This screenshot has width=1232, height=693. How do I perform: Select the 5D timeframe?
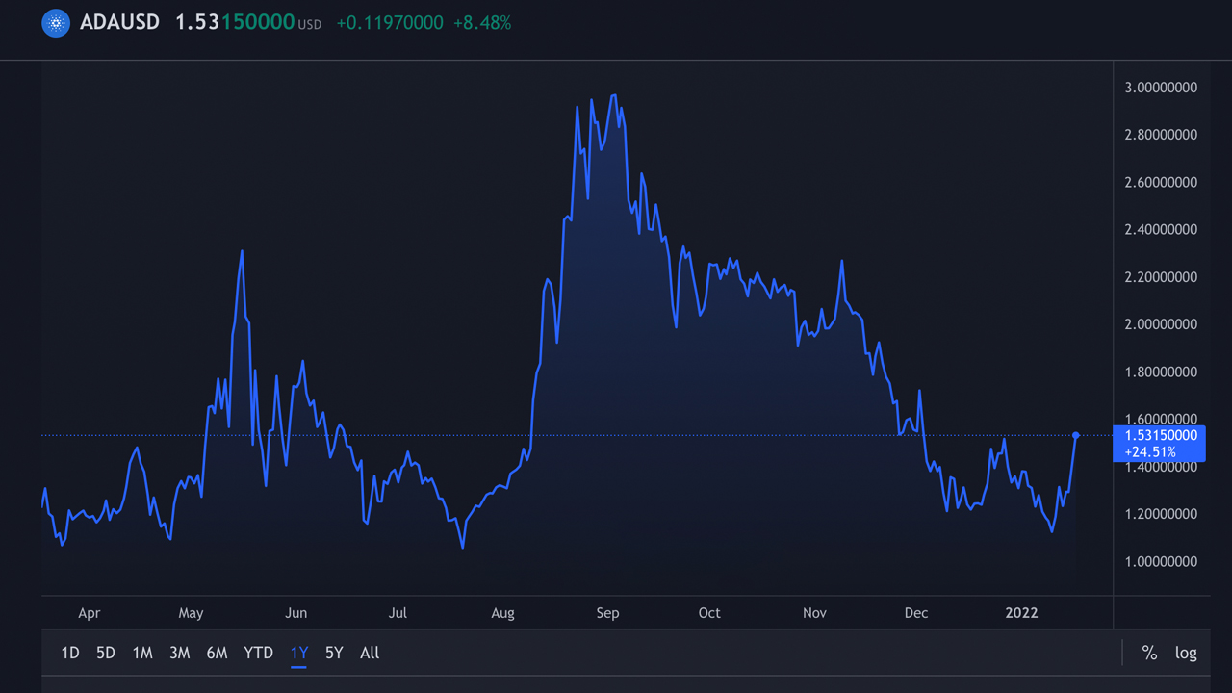tap(105, 653)
